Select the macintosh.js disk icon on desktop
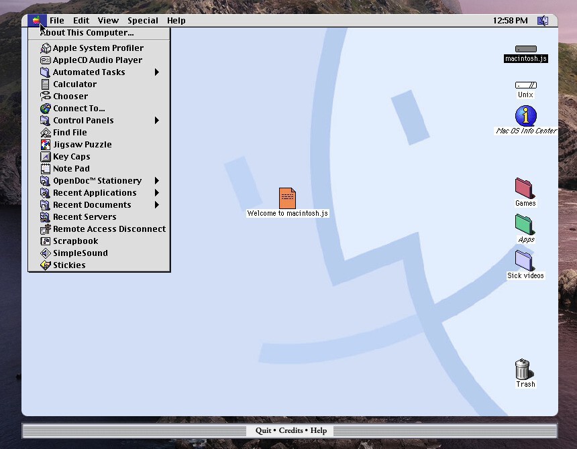Viewport: 577px width, 449px height. point(525,49)
